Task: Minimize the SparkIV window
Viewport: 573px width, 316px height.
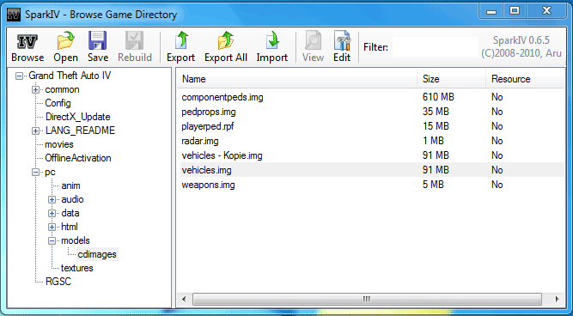Action: pos(491,12)
